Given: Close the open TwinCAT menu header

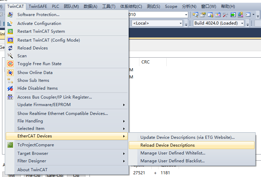Looking at the screenshot, I should tap(15, 6).
